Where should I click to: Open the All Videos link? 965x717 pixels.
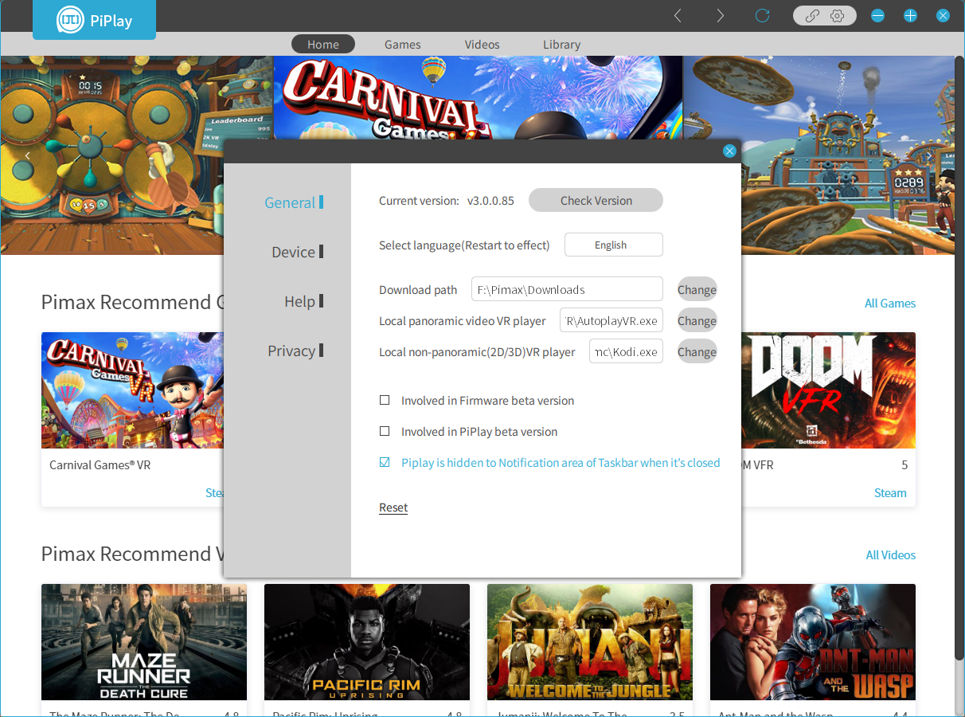click(x=891, y=555)
